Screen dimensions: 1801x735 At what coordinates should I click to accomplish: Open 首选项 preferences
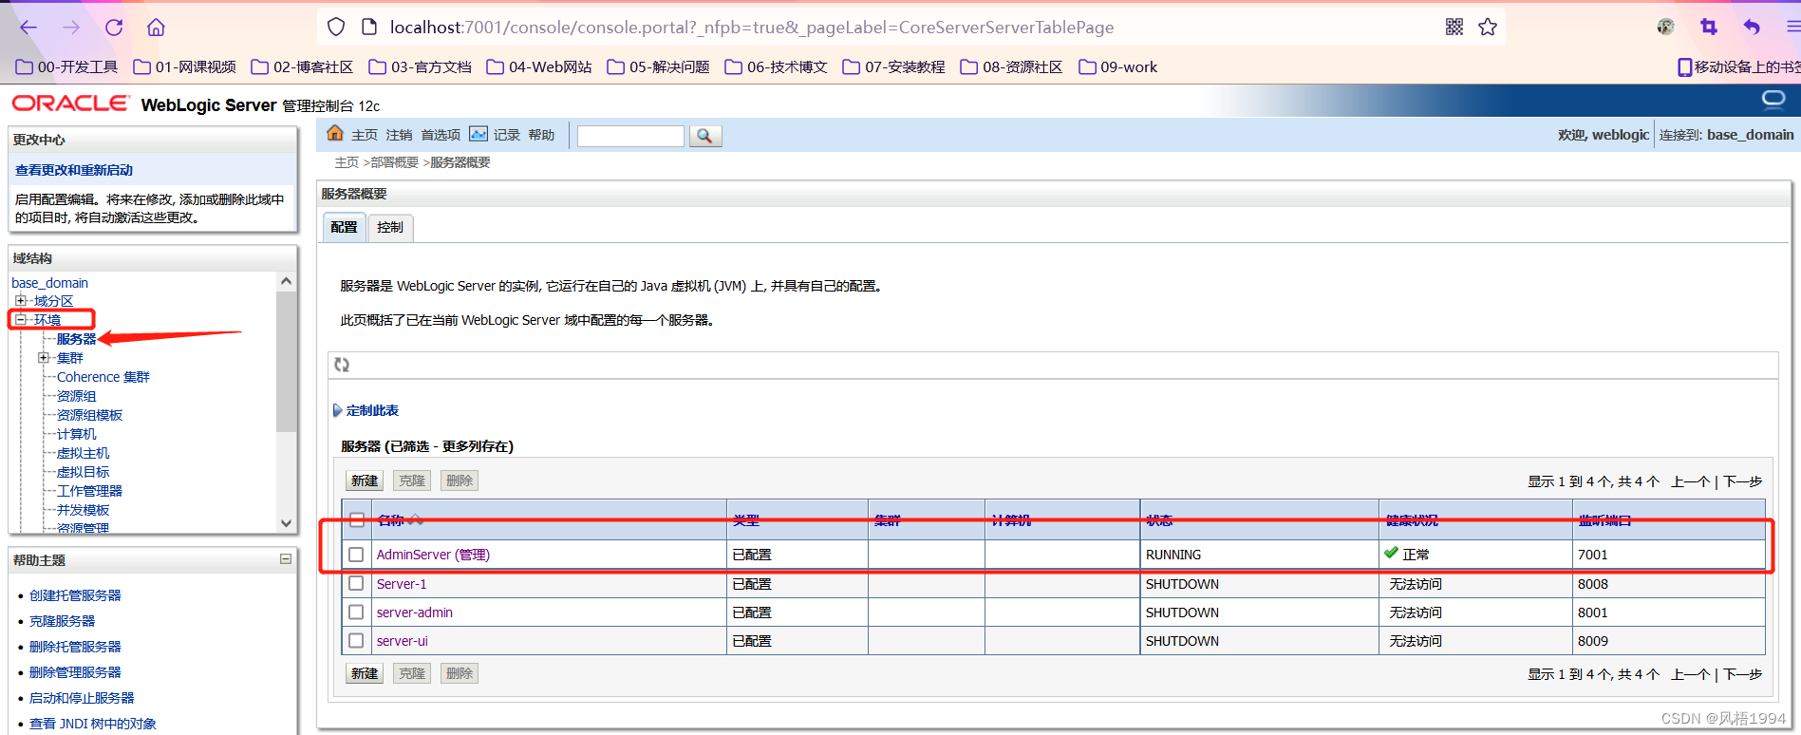click(x=441, y=135)
